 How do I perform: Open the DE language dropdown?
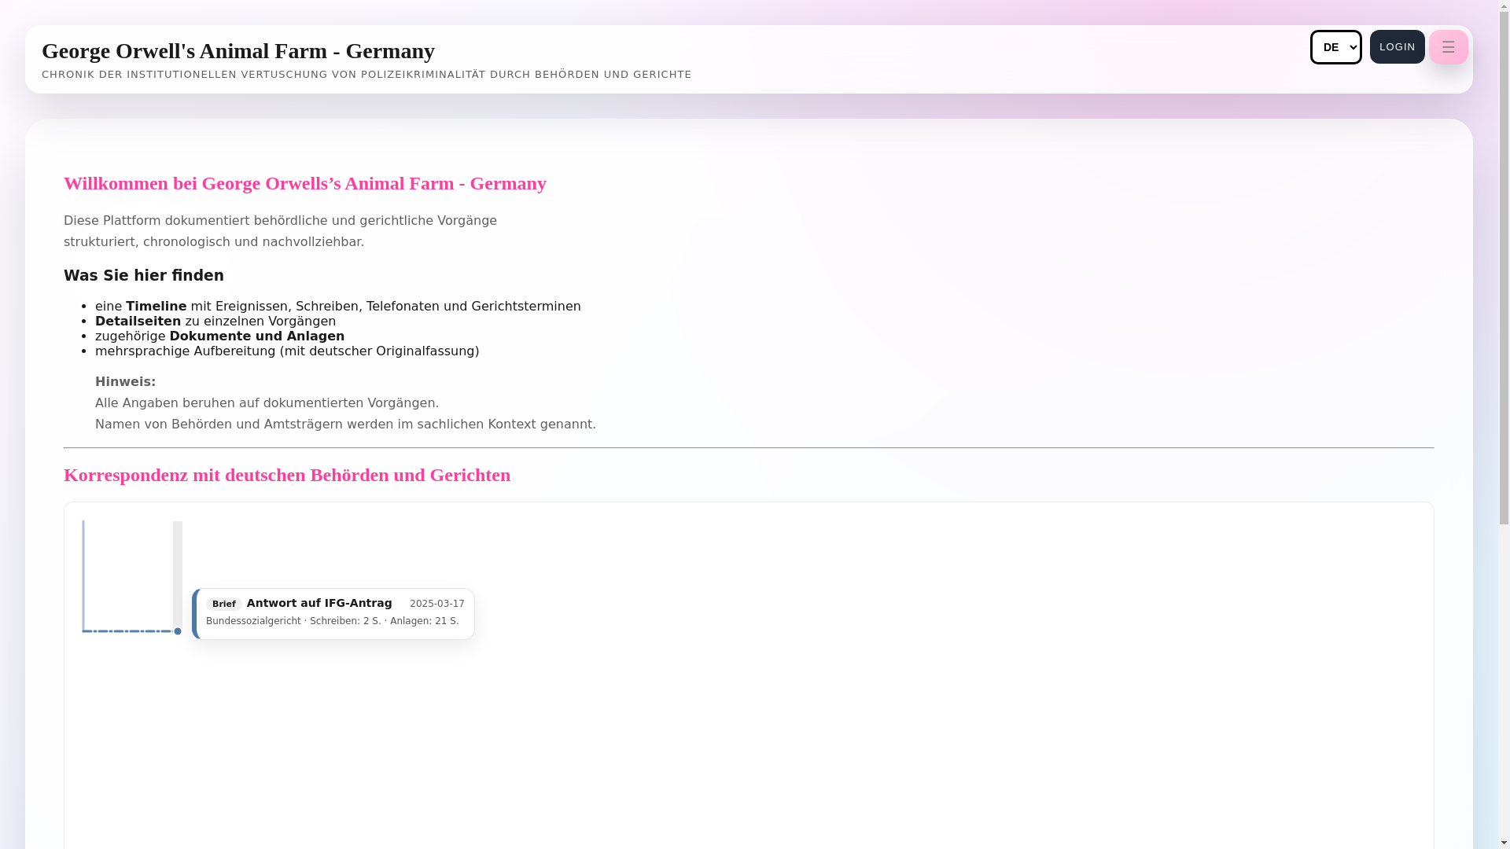pyautogui.click(x=1335, y=47)
